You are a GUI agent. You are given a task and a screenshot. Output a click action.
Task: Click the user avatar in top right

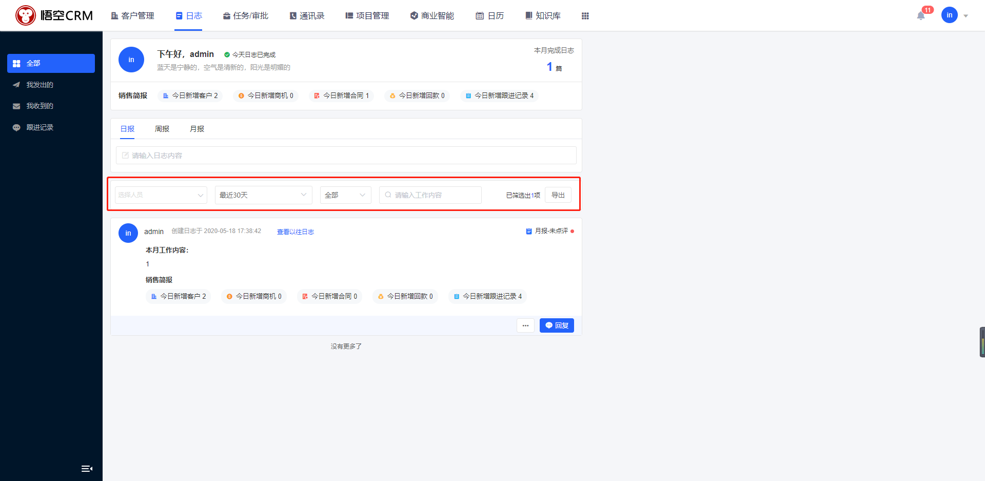tap(949, 15)
